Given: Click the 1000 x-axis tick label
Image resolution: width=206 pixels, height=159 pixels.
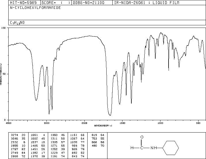Looking at the screenshot, I should tap(160, 123).
